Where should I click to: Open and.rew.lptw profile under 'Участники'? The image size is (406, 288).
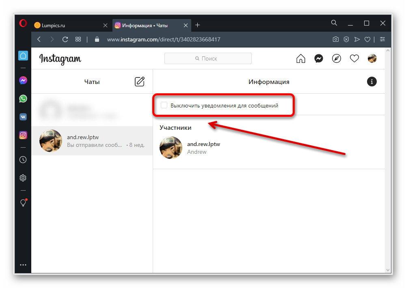(203, 144)
